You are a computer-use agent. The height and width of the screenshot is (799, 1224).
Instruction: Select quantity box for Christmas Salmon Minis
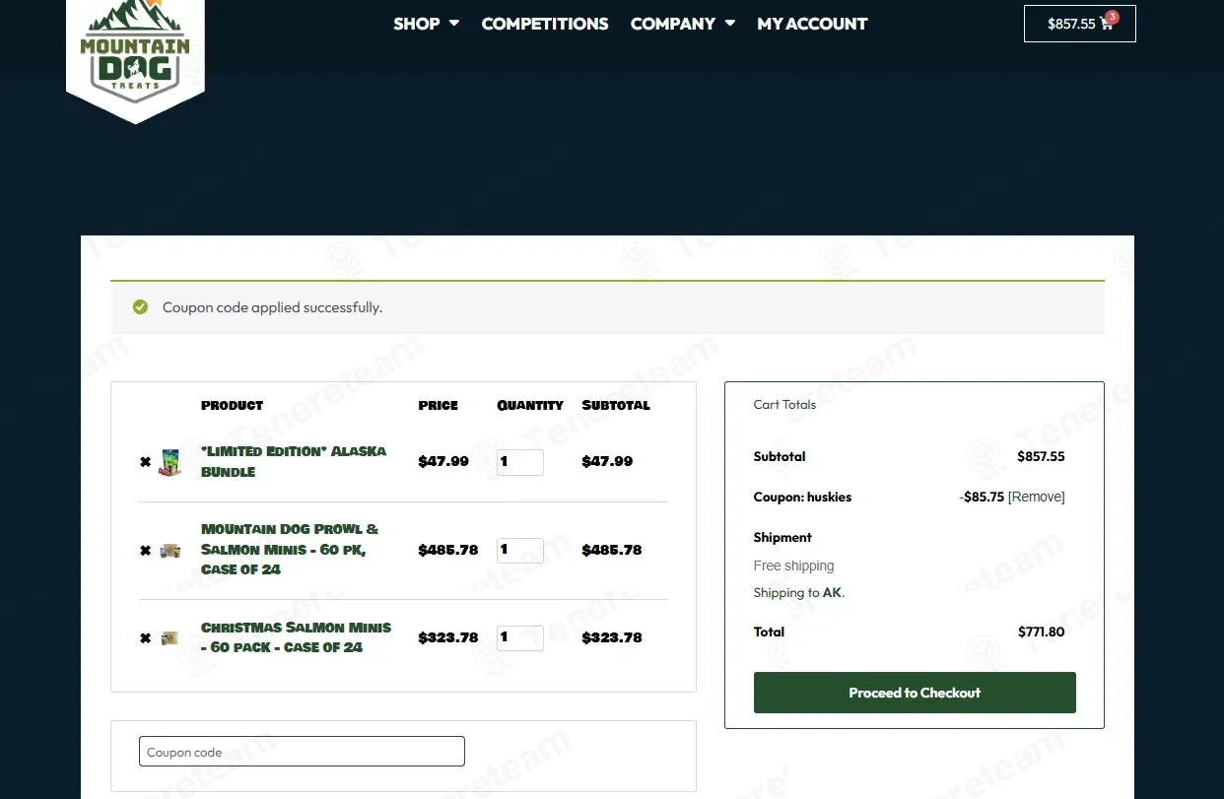coord(520,638)
